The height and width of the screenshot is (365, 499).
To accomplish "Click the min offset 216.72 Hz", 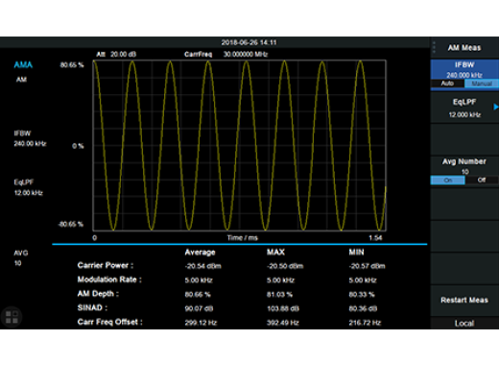I will coord(365,323).
